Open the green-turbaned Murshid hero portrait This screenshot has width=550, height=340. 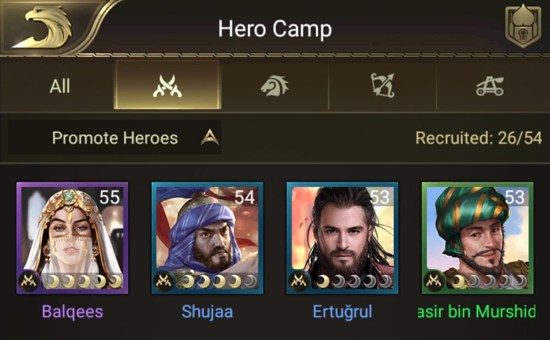click(x=477, y=238)
